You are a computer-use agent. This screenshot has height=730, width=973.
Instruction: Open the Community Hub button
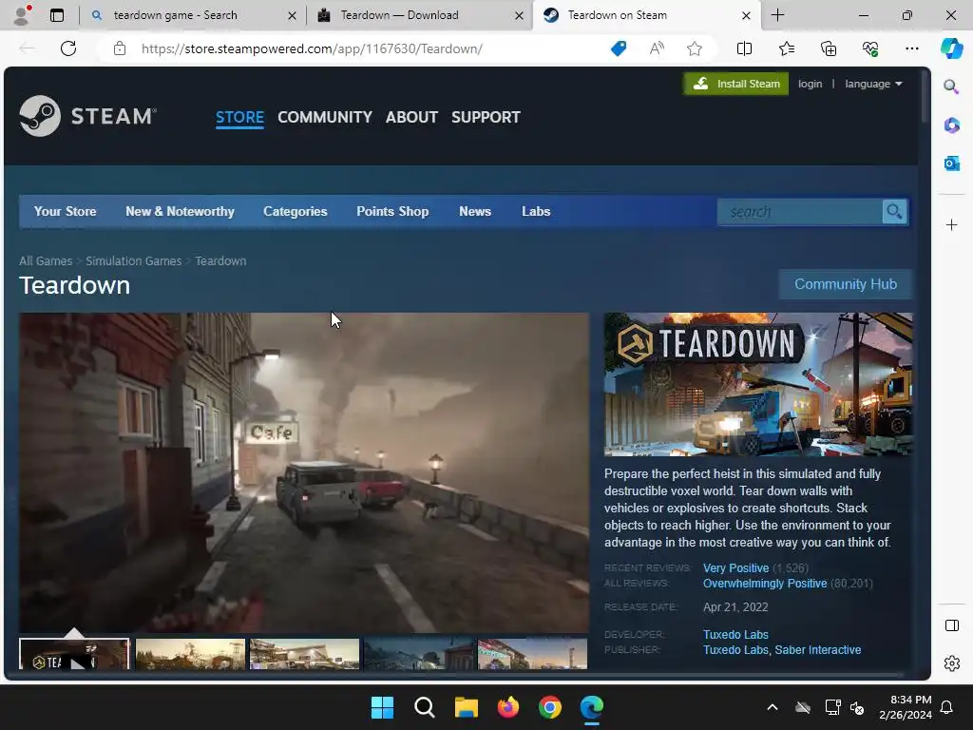[846, 284]
